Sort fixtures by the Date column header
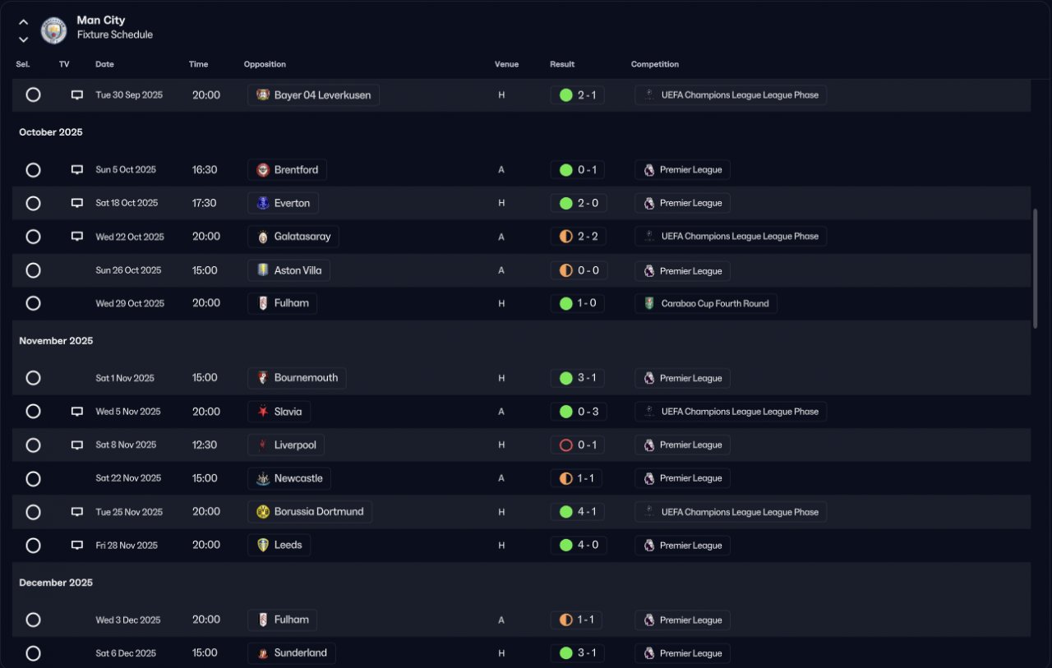Screen dimensions: 1052x668 coord(104,64)
